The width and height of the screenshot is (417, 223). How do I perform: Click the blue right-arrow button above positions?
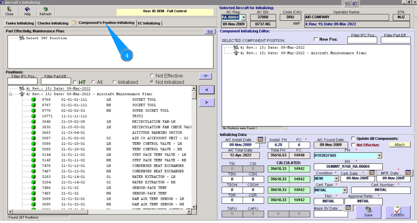pos(205,76)
